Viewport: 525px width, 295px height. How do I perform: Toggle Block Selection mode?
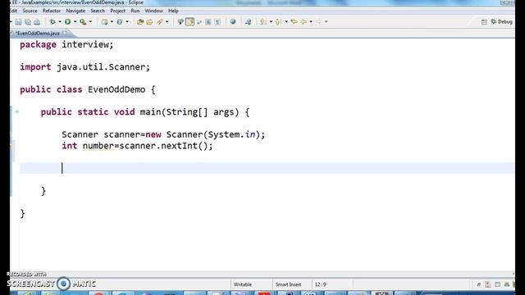pos(208,22)
